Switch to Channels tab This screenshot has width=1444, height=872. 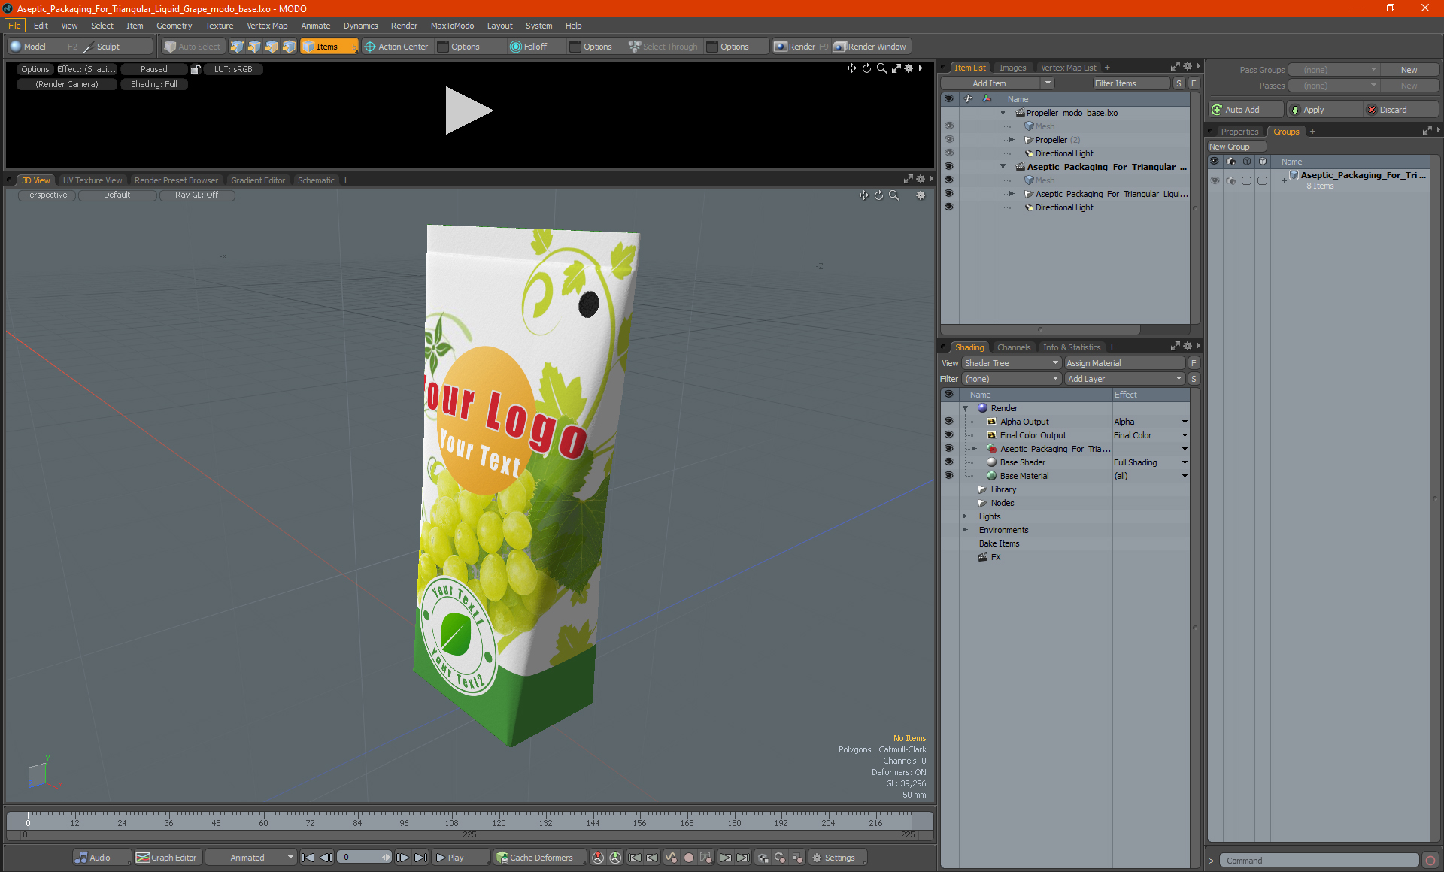coord(1014,347)
